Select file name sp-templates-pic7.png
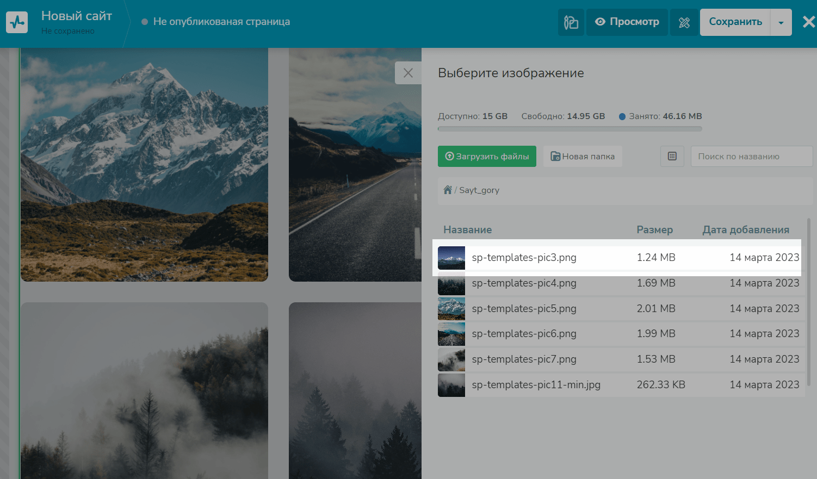The image size is (817, 479). [x=524, y=359]
